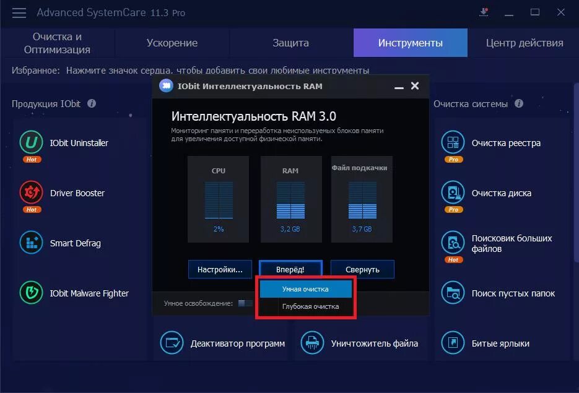
Task: Click the Smart Defrag label
Action: 76,243
